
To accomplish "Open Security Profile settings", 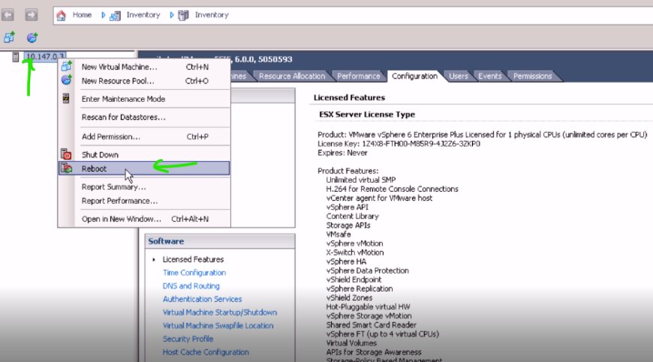I will coord(188,340).
